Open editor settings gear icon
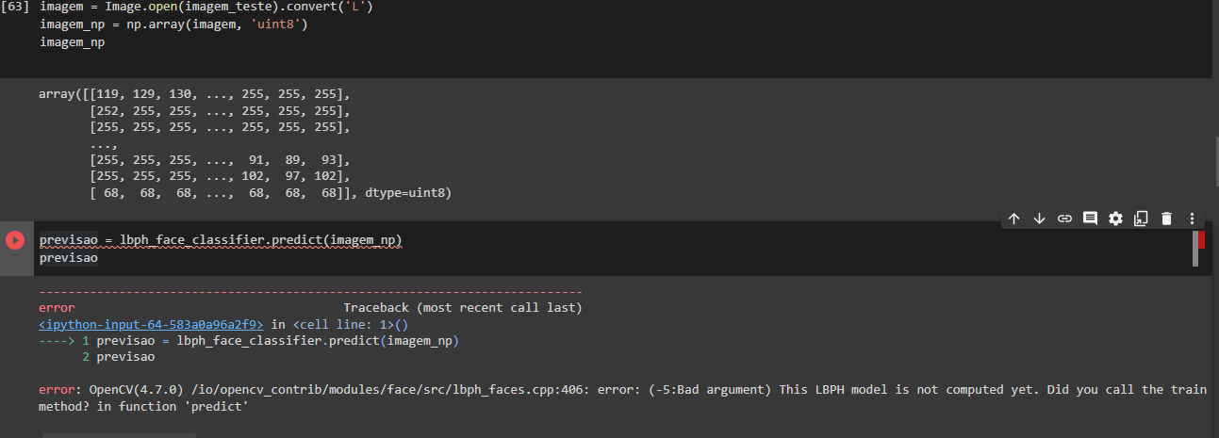The image size is (1219, 438). coord(1115,219)
